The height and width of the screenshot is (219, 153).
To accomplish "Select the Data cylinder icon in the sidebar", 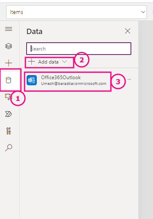I will [x=8, y=80].
